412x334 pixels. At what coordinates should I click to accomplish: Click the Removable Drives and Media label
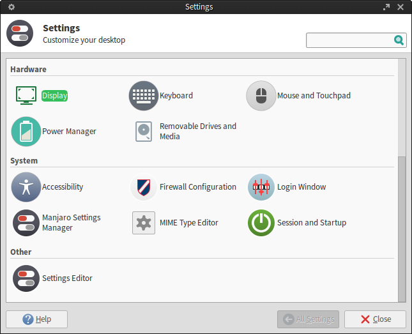click(198, 132)
